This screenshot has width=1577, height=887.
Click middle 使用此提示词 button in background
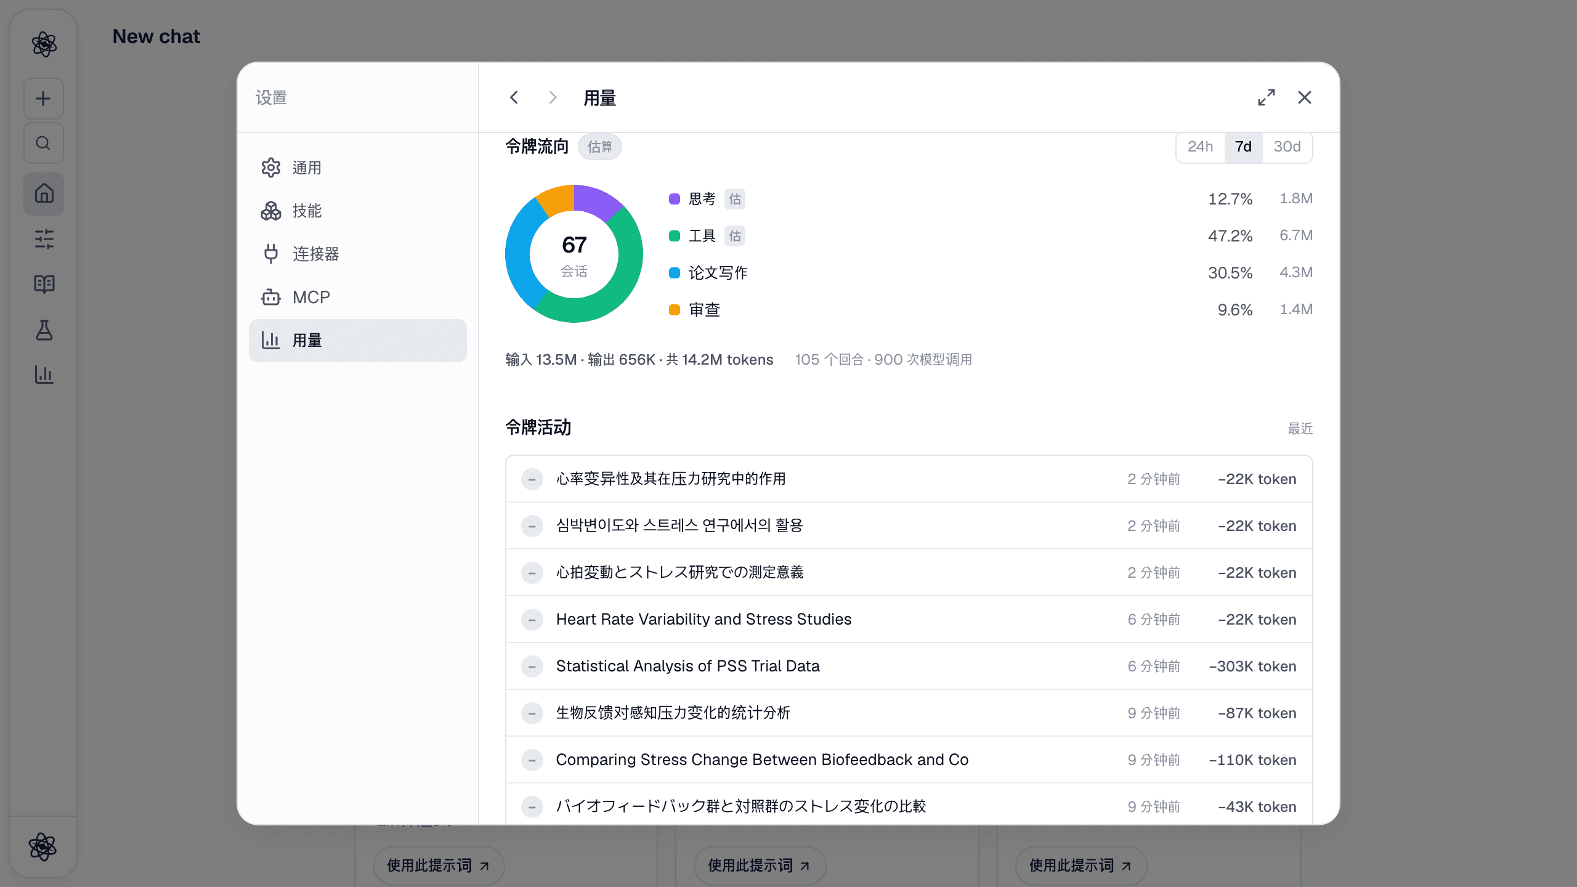click(760, 865)
